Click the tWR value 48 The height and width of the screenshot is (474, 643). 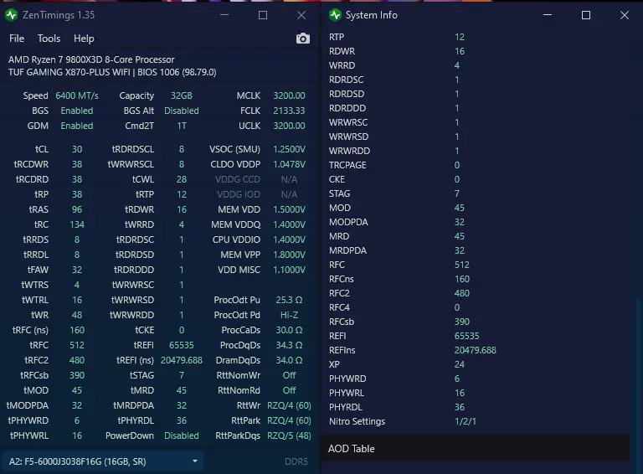point(77,315)
